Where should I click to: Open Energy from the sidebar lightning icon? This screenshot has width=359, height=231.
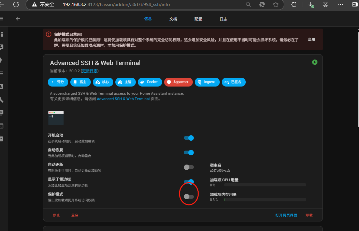click(1, 60)
